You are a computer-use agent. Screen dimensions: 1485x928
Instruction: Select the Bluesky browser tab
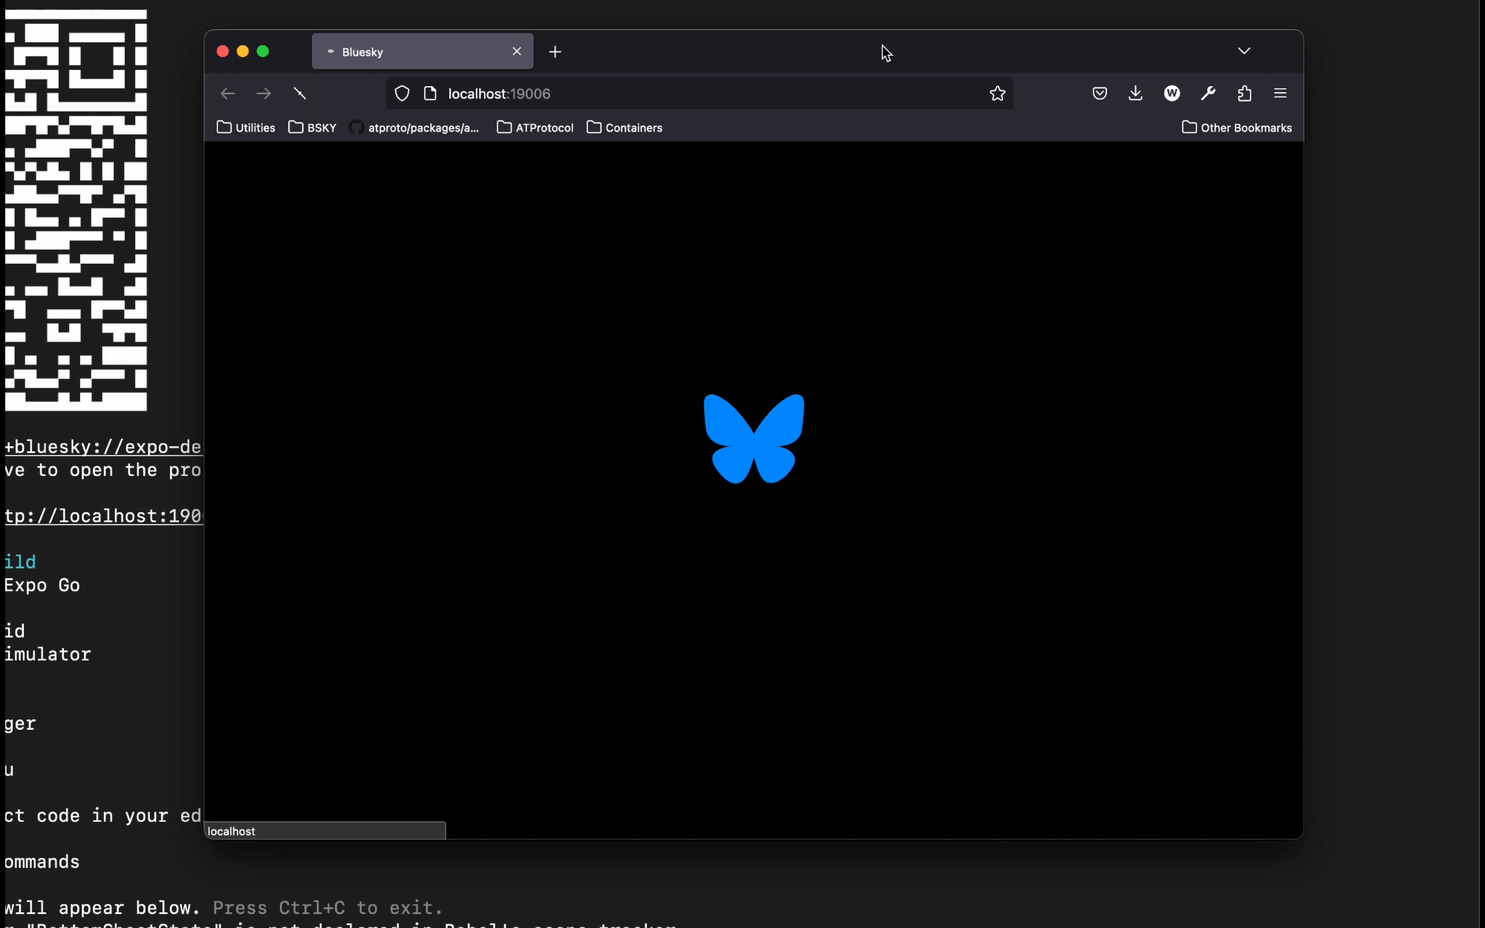416,52
